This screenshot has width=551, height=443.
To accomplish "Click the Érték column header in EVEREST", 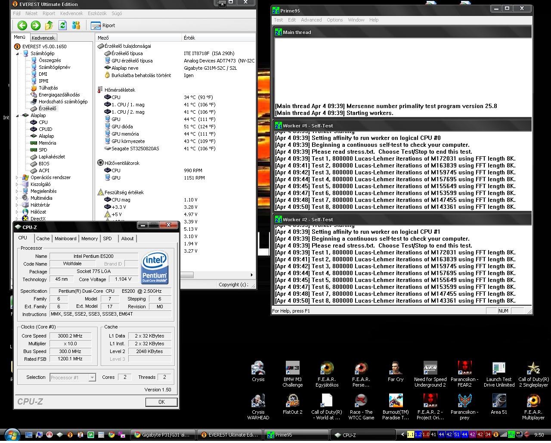I will pos(218,38).
